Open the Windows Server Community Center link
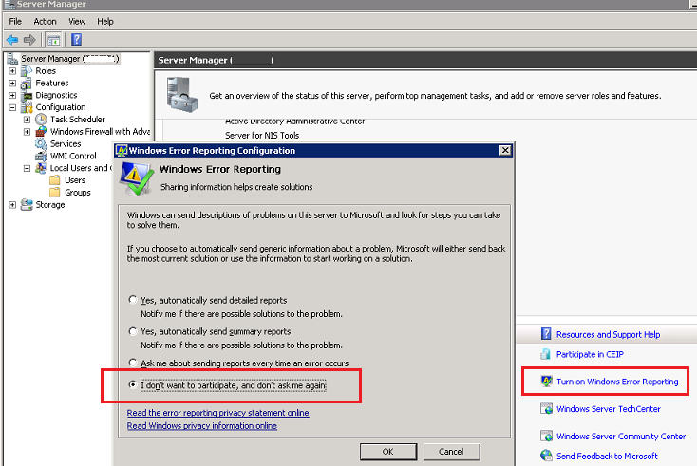697x466 pixels. point(621,437)
